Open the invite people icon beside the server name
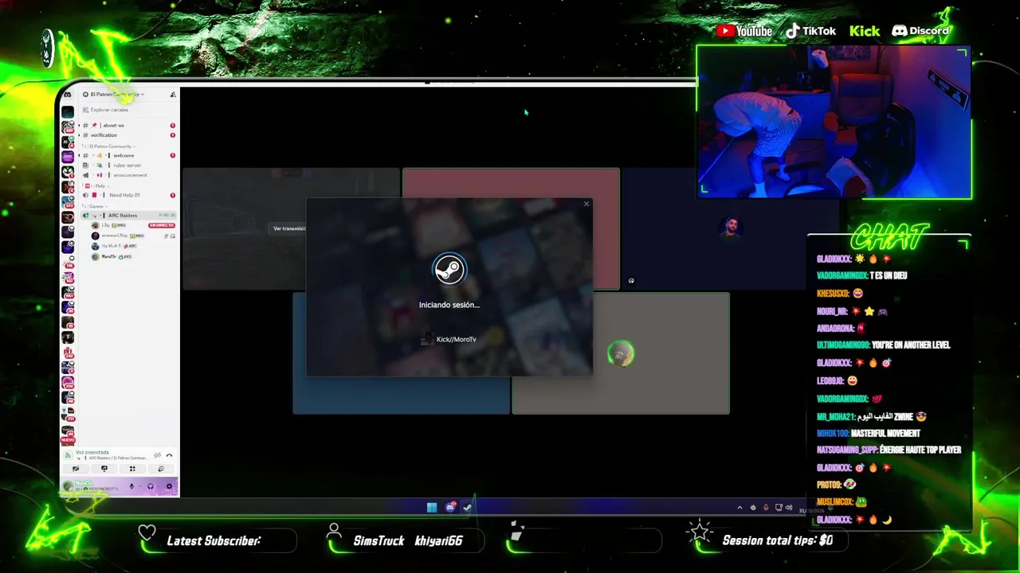The height and width of the screenshot is (573, 1020). [x=173, y=95]
